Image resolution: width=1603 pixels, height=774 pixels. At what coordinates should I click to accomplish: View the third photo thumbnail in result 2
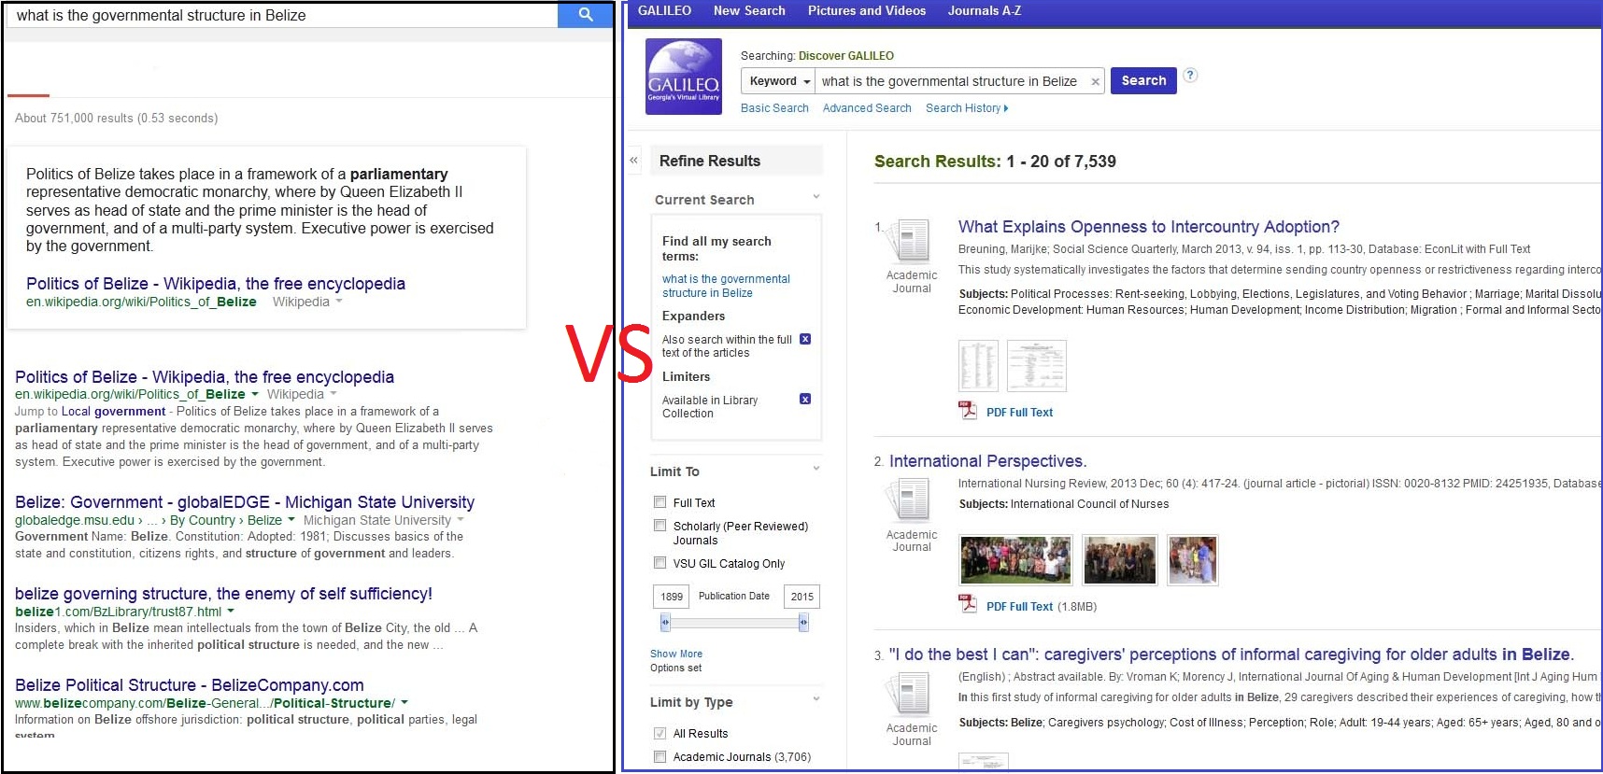coord(1193,559)
